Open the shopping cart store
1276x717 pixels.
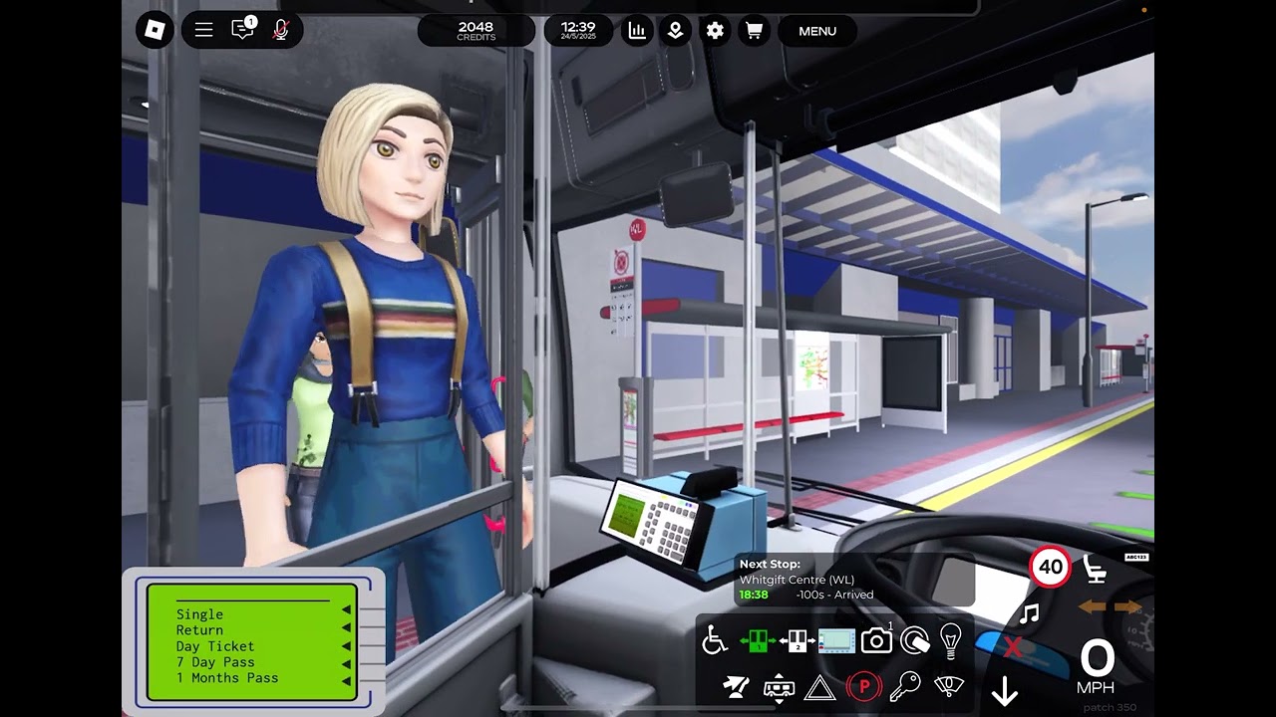tap(754, 31)
